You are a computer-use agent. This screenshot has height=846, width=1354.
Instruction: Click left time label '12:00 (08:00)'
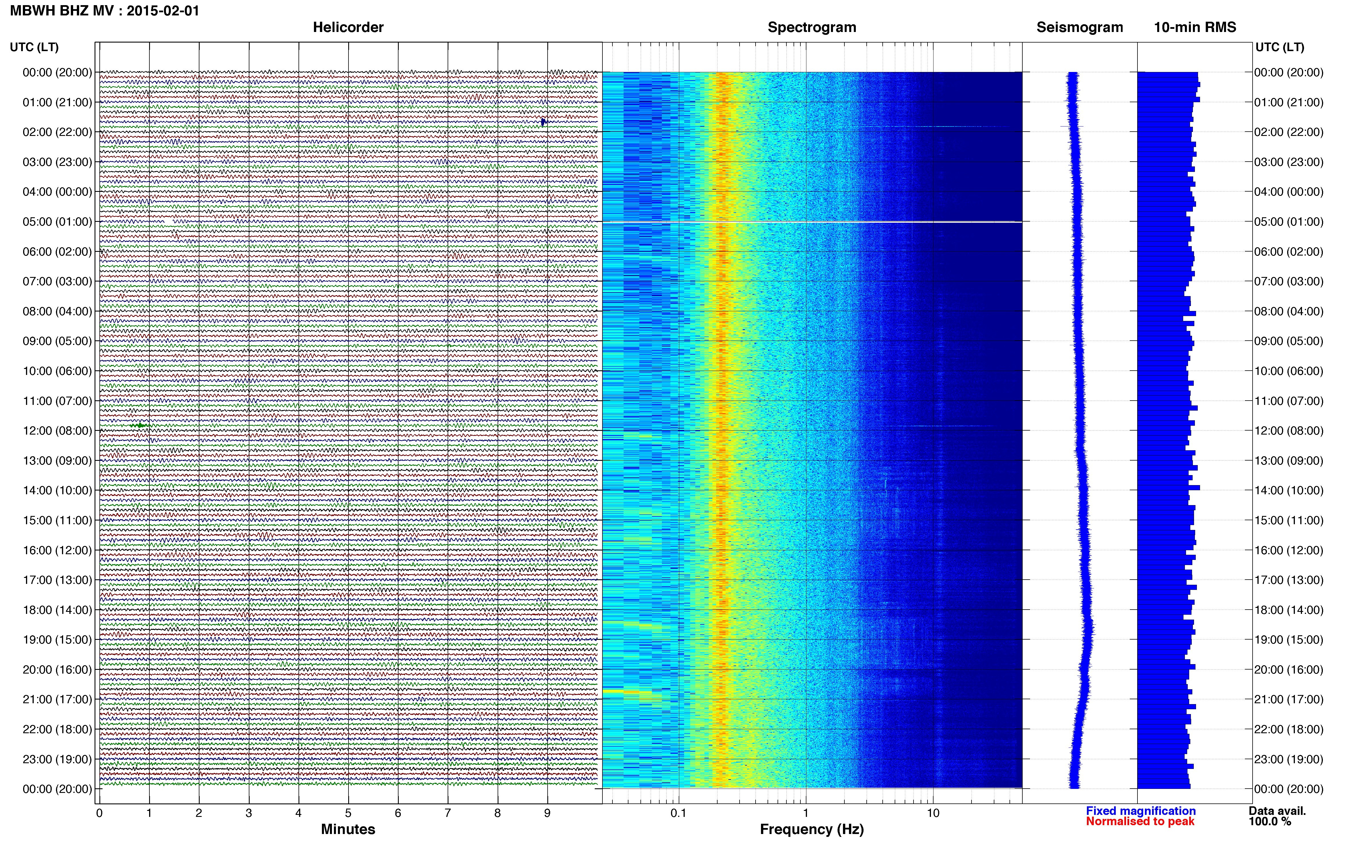[x=57, y=431]
